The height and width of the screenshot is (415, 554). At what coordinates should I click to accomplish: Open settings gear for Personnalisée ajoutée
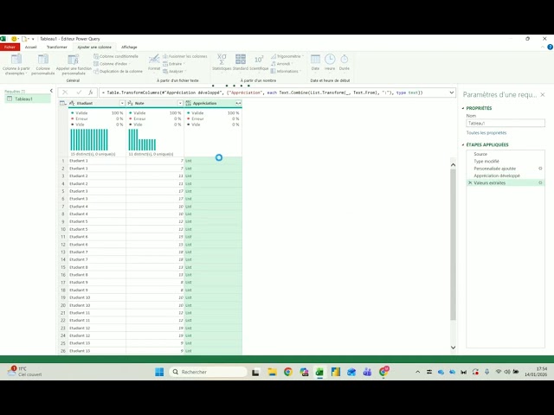540,169
